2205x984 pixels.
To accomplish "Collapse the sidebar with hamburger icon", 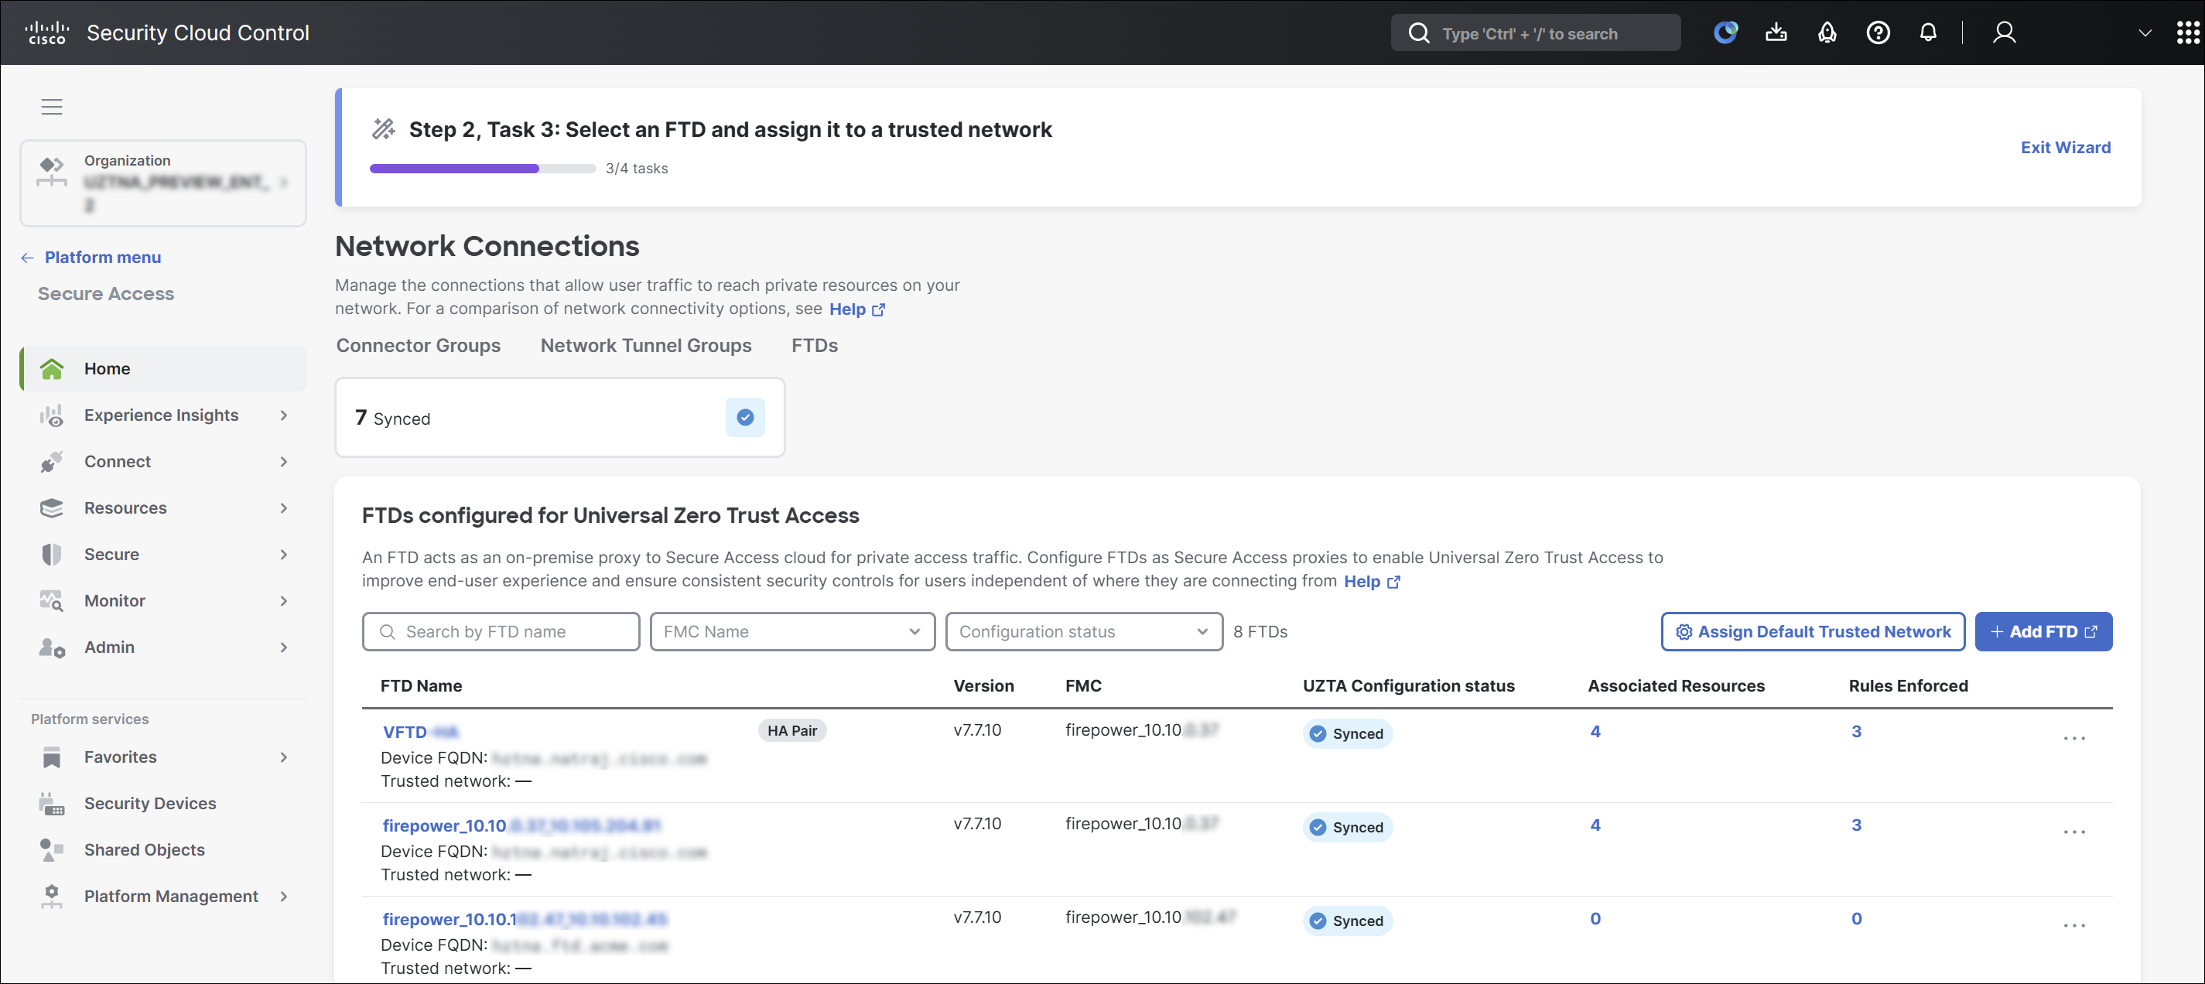I will tap(51, 107).
